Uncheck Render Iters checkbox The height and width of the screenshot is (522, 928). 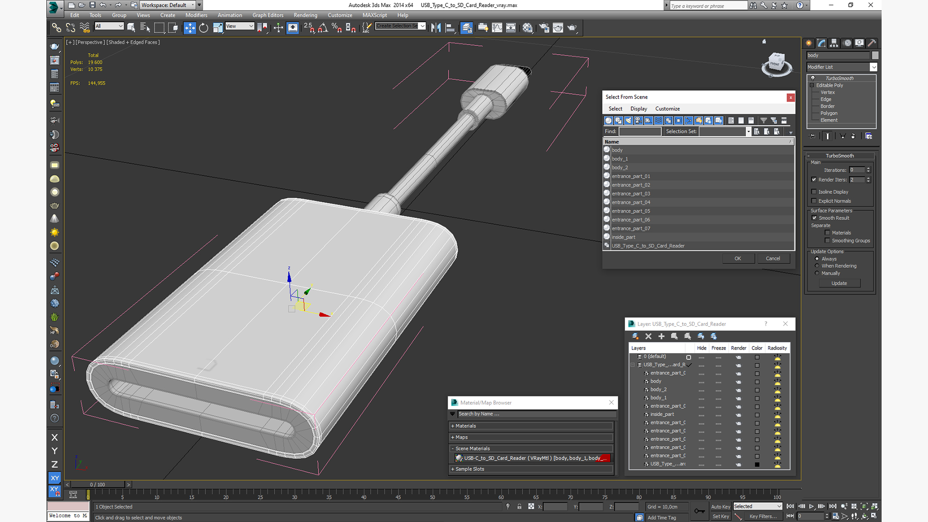[x=814, y=180]
